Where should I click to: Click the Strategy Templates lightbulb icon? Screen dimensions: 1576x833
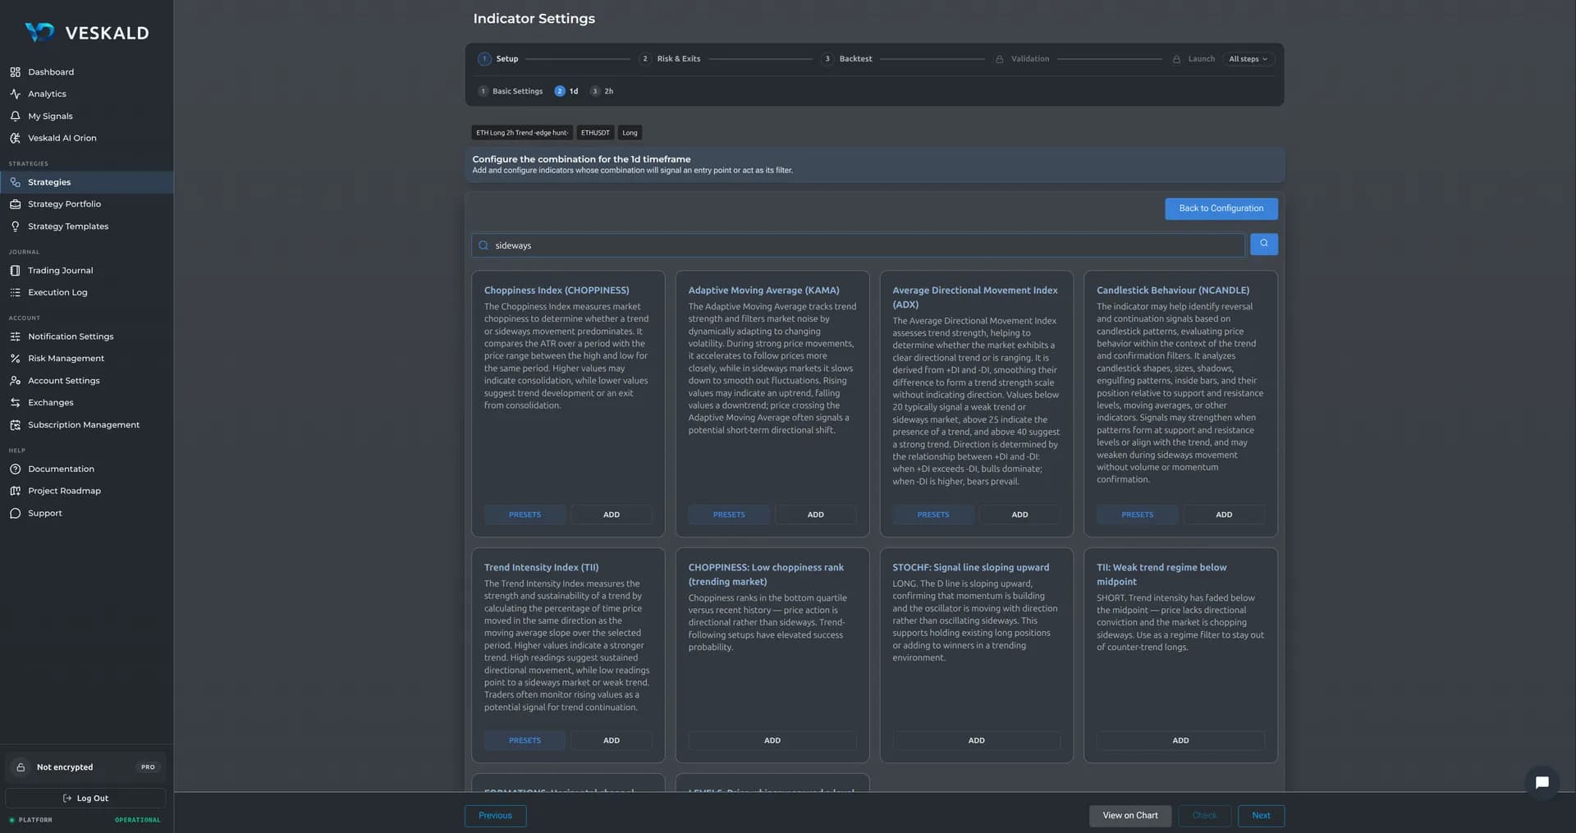pyautogui.click(x=15, y=227)
